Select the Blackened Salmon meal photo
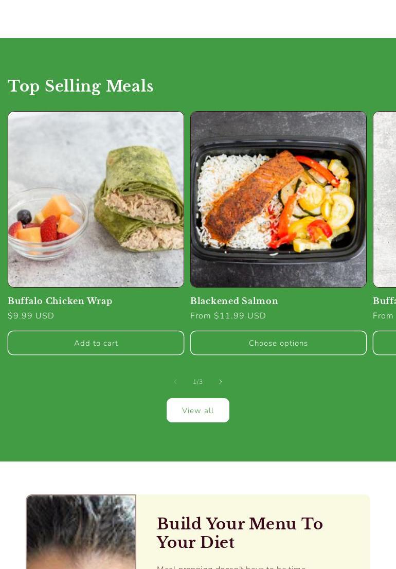The height and width of the screenshot is (569, 396). coord(279,199)
